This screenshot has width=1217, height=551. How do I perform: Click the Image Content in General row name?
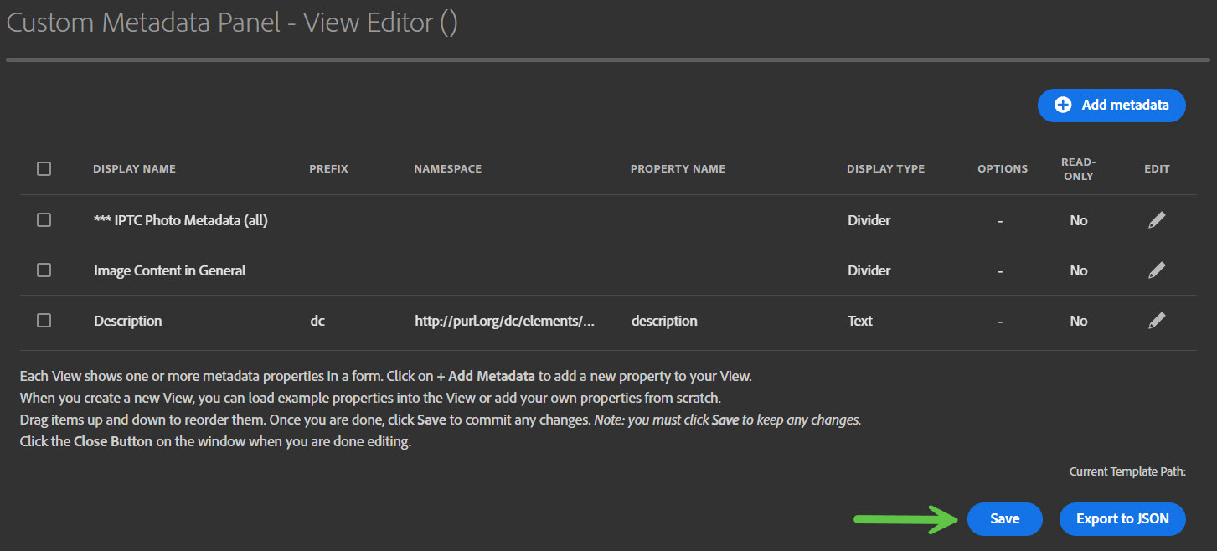point(169,270)
